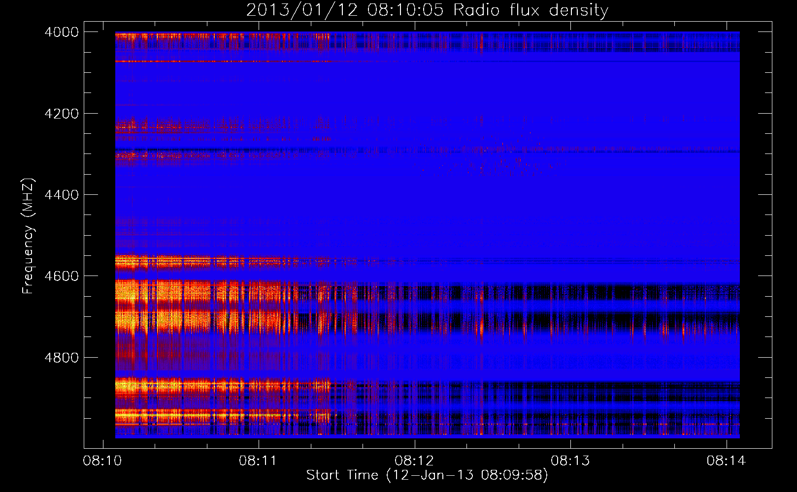Select the 4600 frequency tick label
This screenshot has height=492, width=797.
62,276
